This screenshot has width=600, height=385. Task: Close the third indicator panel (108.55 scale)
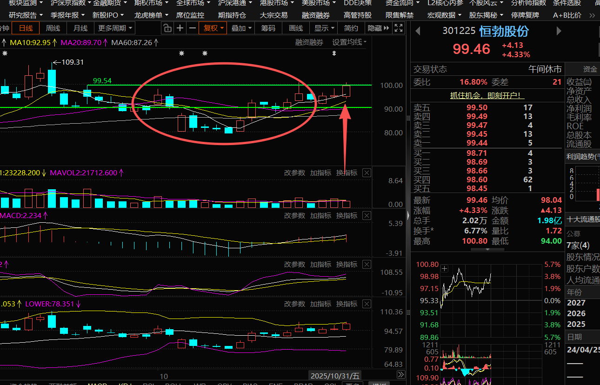coord(367,265)
